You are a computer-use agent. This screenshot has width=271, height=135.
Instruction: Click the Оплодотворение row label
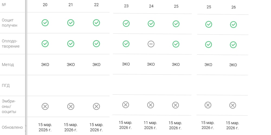click(11, 44)
